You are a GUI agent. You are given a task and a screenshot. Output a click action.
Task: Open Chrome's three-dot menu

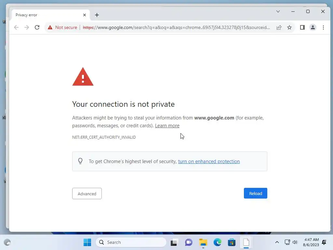(x=323, y=27)
